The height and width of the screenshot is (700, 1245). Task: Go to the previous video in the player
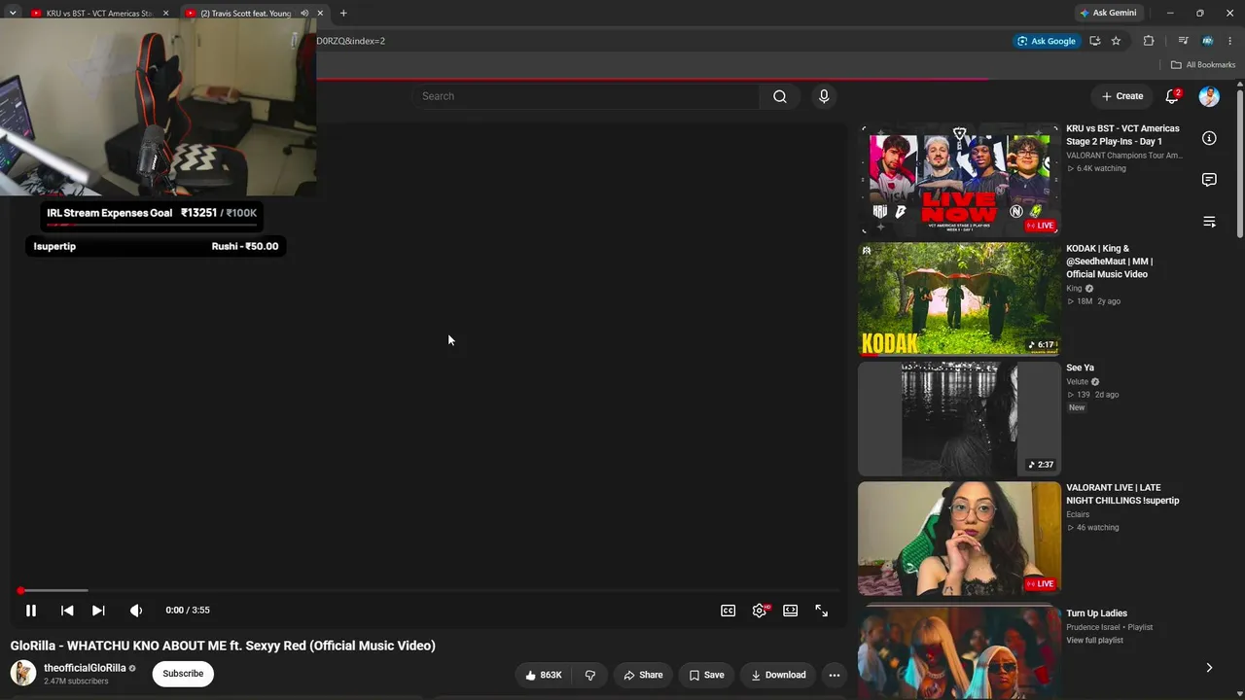pos(67,611)
